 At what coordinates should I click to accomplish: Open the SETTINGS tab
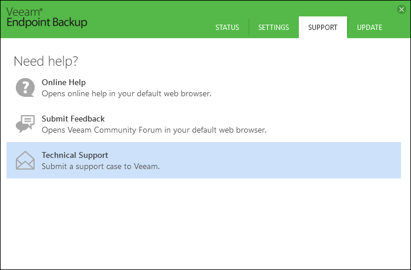click(x=274, y=27)
